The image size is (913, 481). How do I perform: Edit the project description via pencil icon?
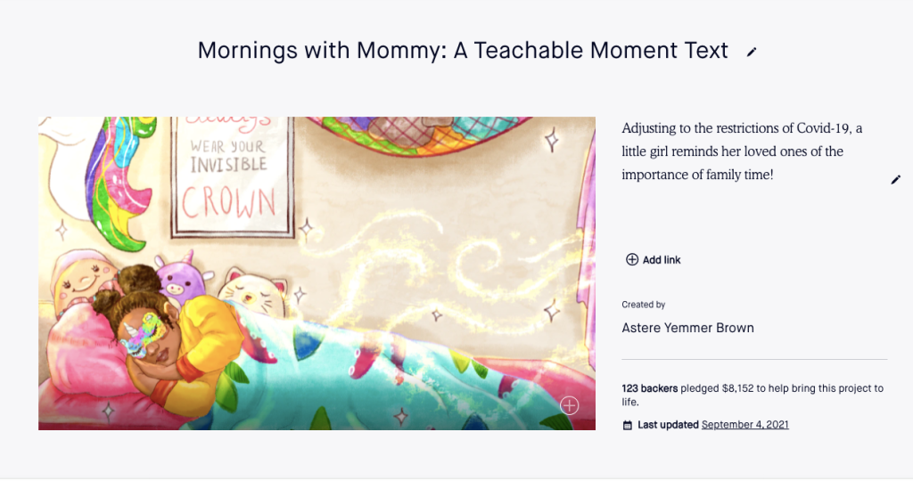896,180
